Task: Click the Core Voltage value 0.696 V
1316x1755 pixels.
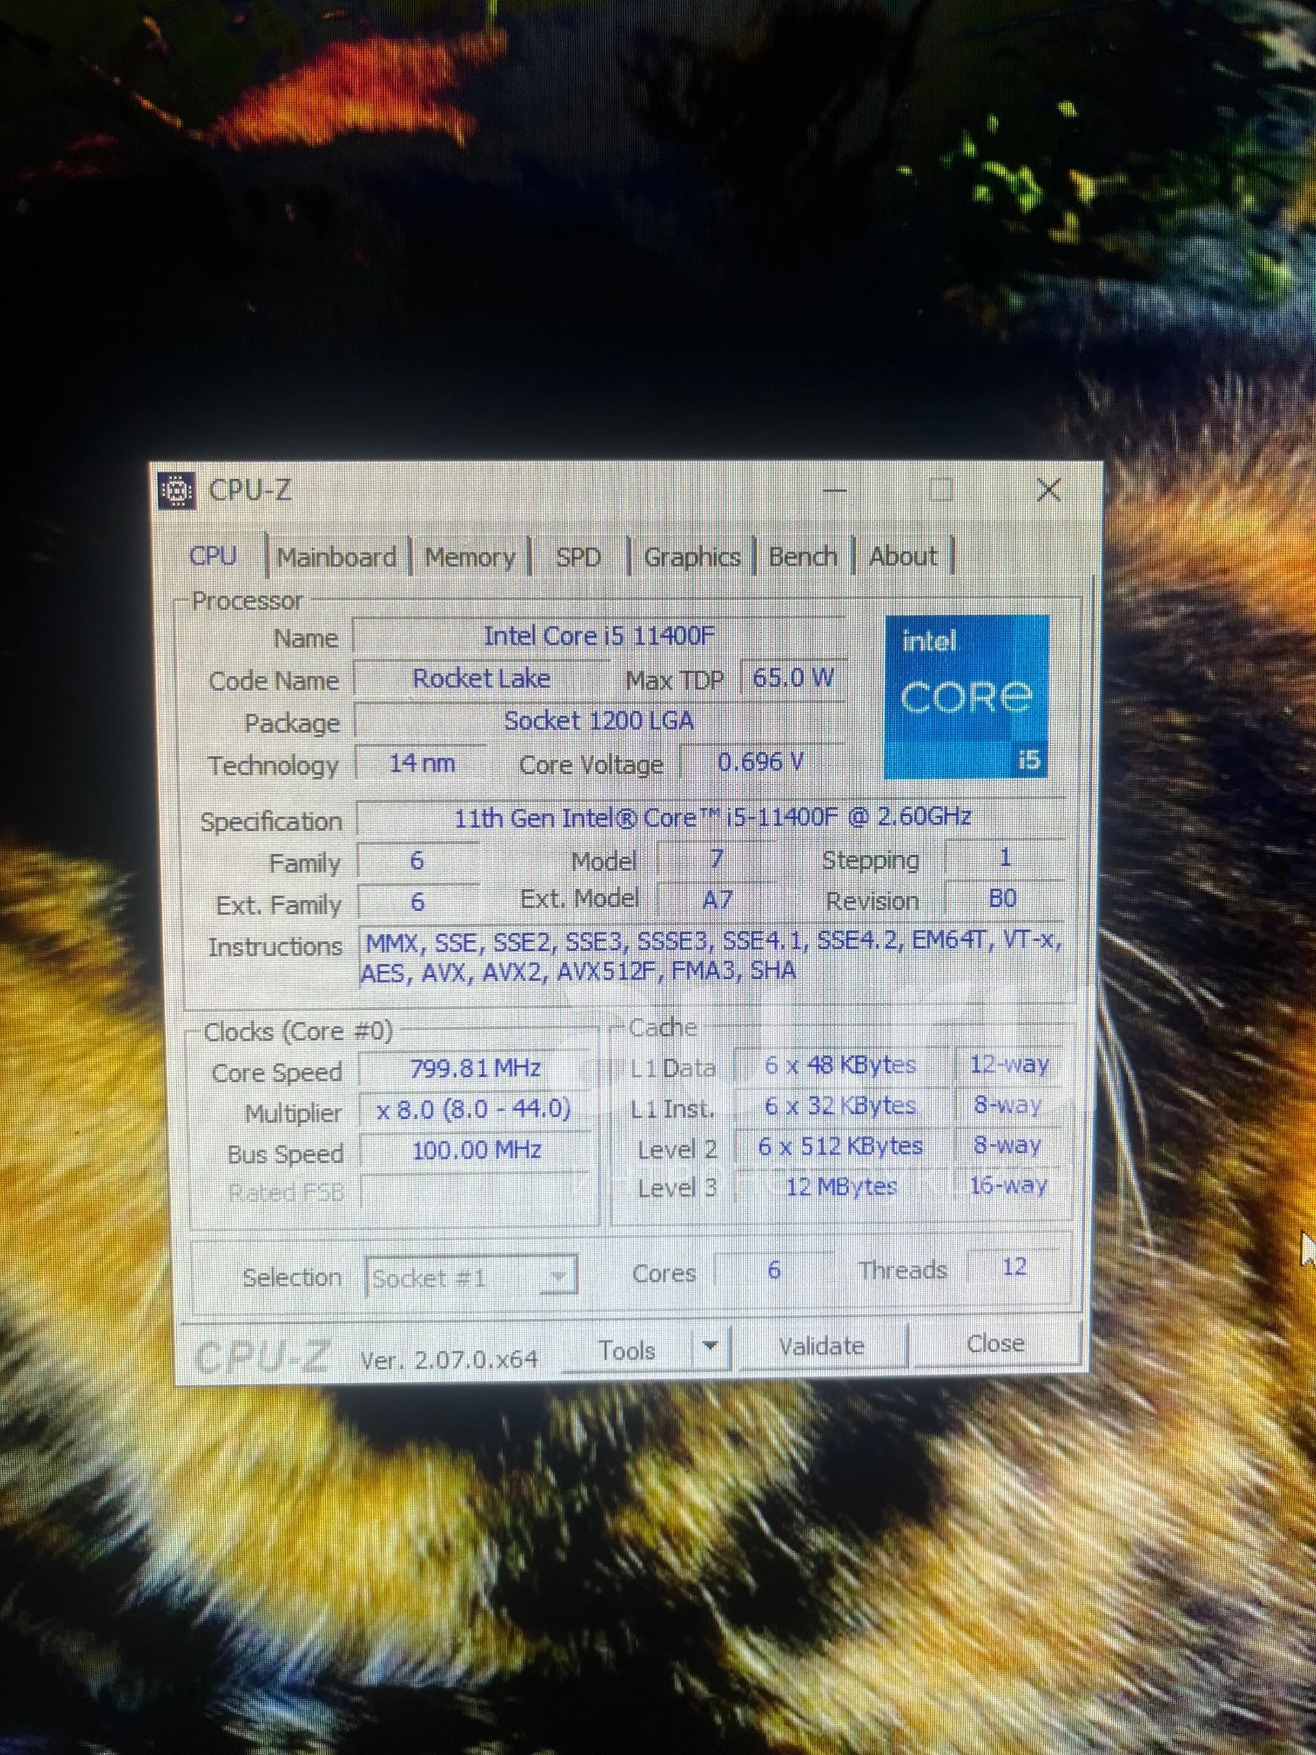Action: point(761,762)
